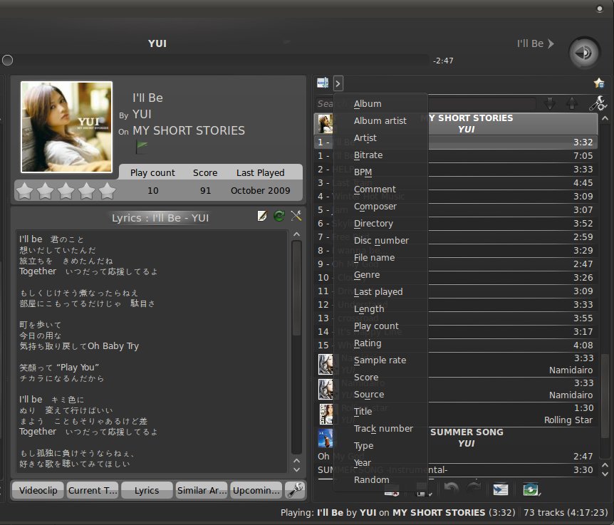Choose Album artist in the sort menu

[x=380, y=121]
